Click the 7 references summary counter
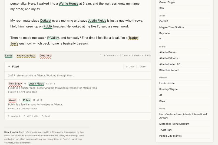The image size is (218, 145). click(125, 56)
